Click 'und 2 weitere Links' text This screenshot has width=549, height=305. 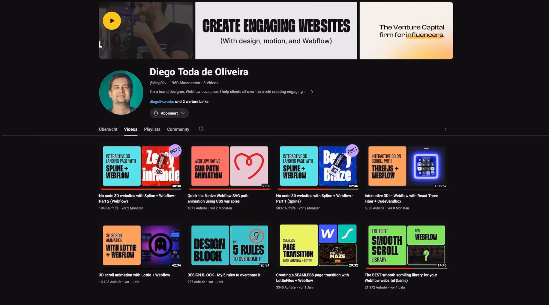tap(192, 102)
